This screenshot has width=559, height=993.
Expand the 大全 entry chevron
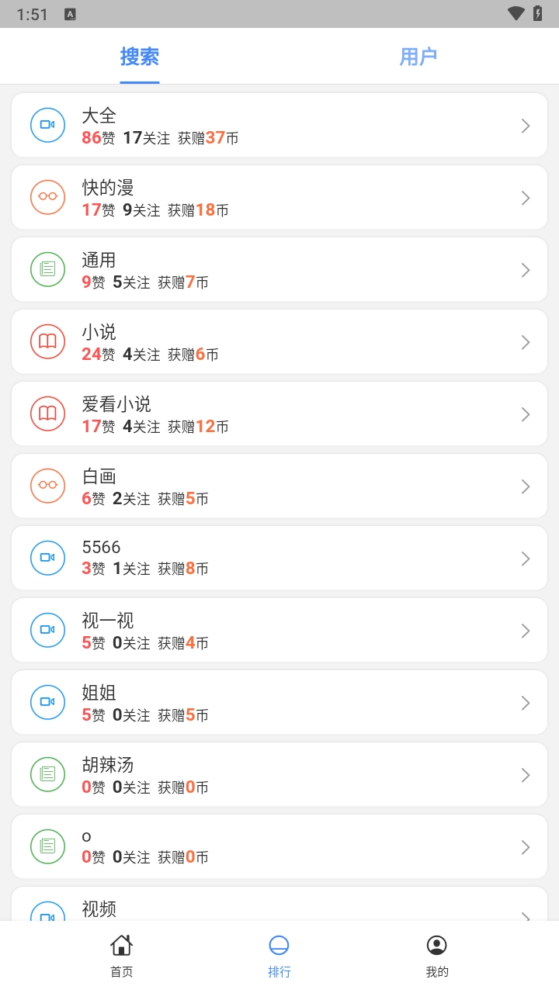[526, 126]
